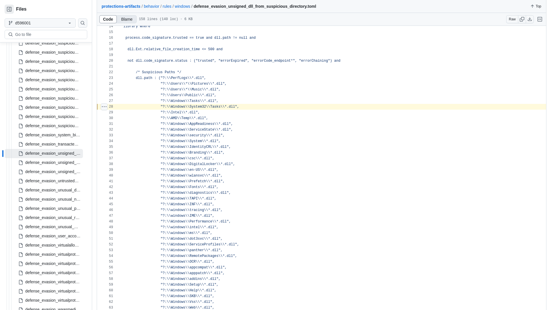Select line number 28

pos(111,107)
